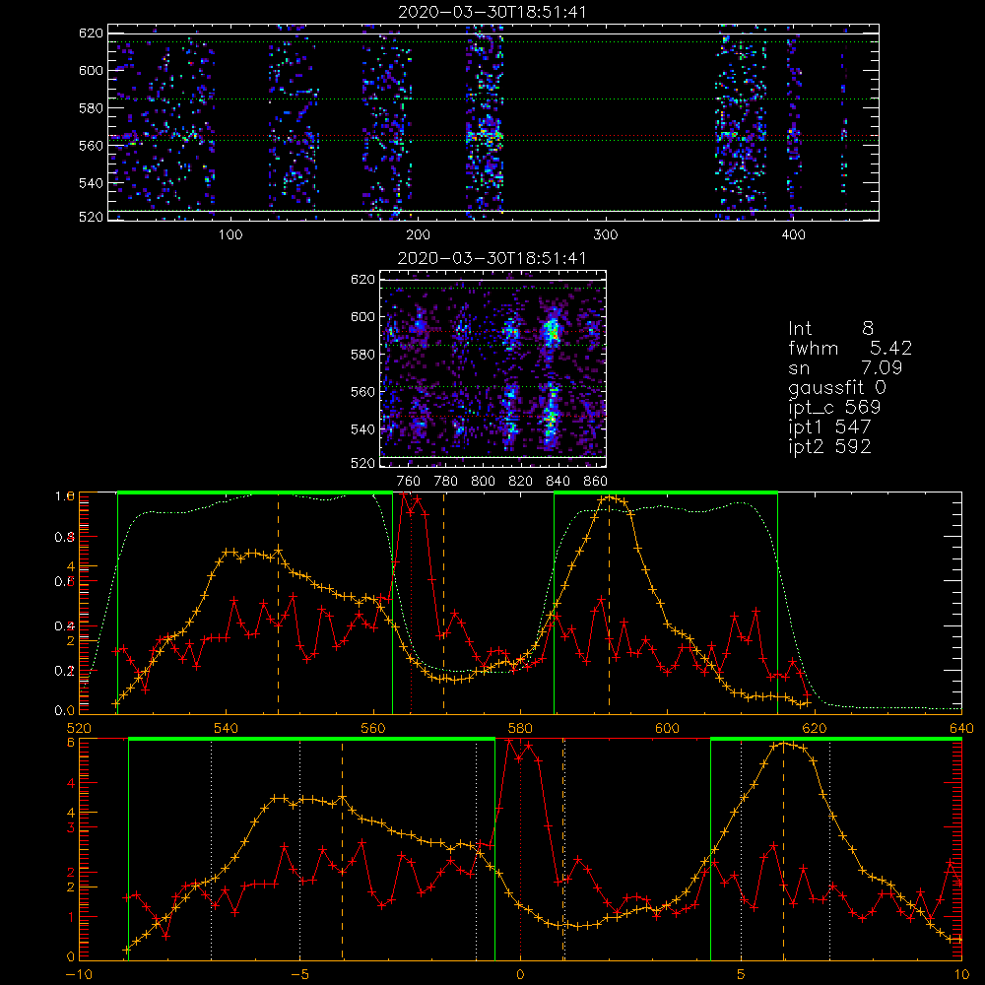Screen dimensions: 985x985
Task: Select the 'ipt_c 569' readout
Action: tap(835, 408)
